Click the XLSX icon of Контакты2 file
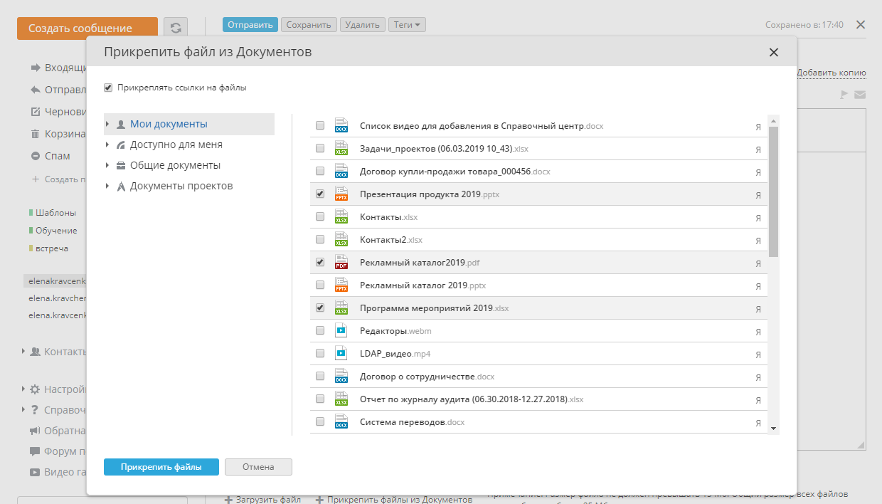Screen dimensions: 882x504 (341, 240)
